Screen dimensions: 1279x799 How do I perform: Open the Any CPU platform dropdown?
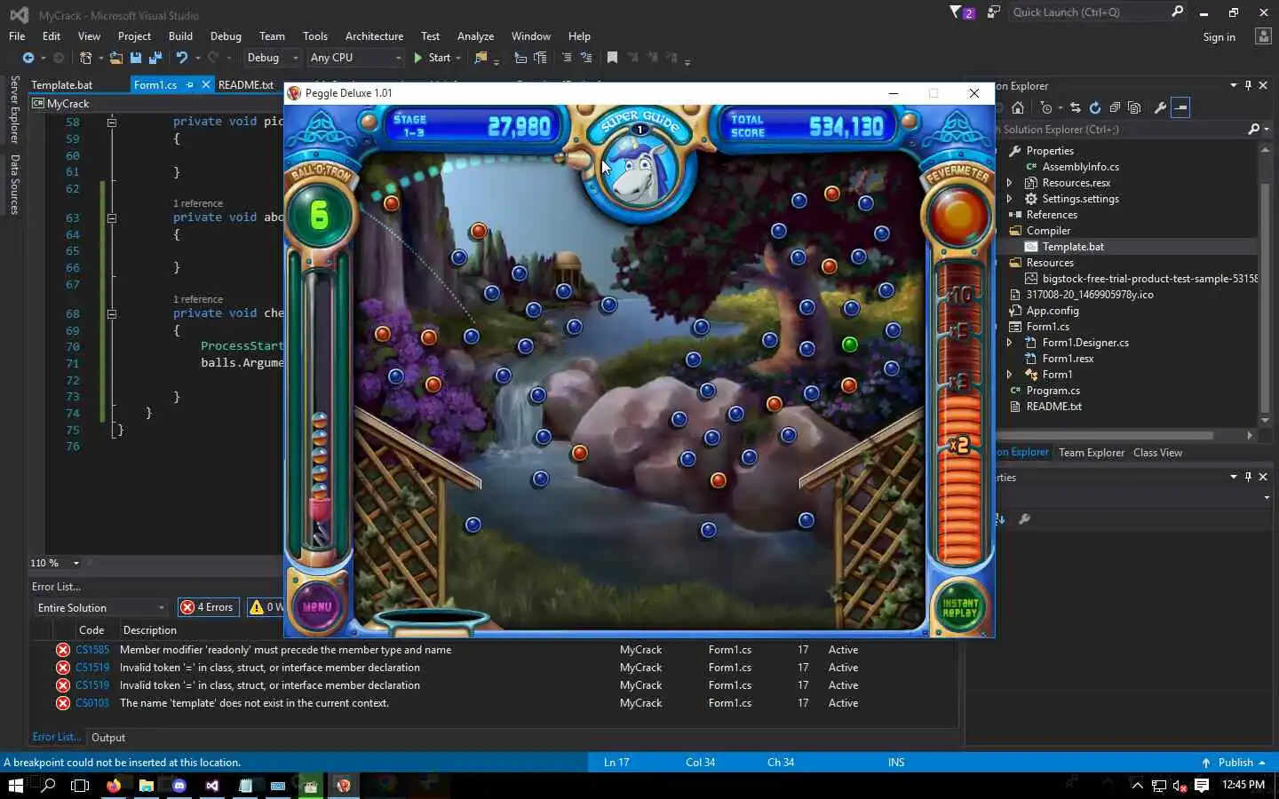[x=355, y=58]
